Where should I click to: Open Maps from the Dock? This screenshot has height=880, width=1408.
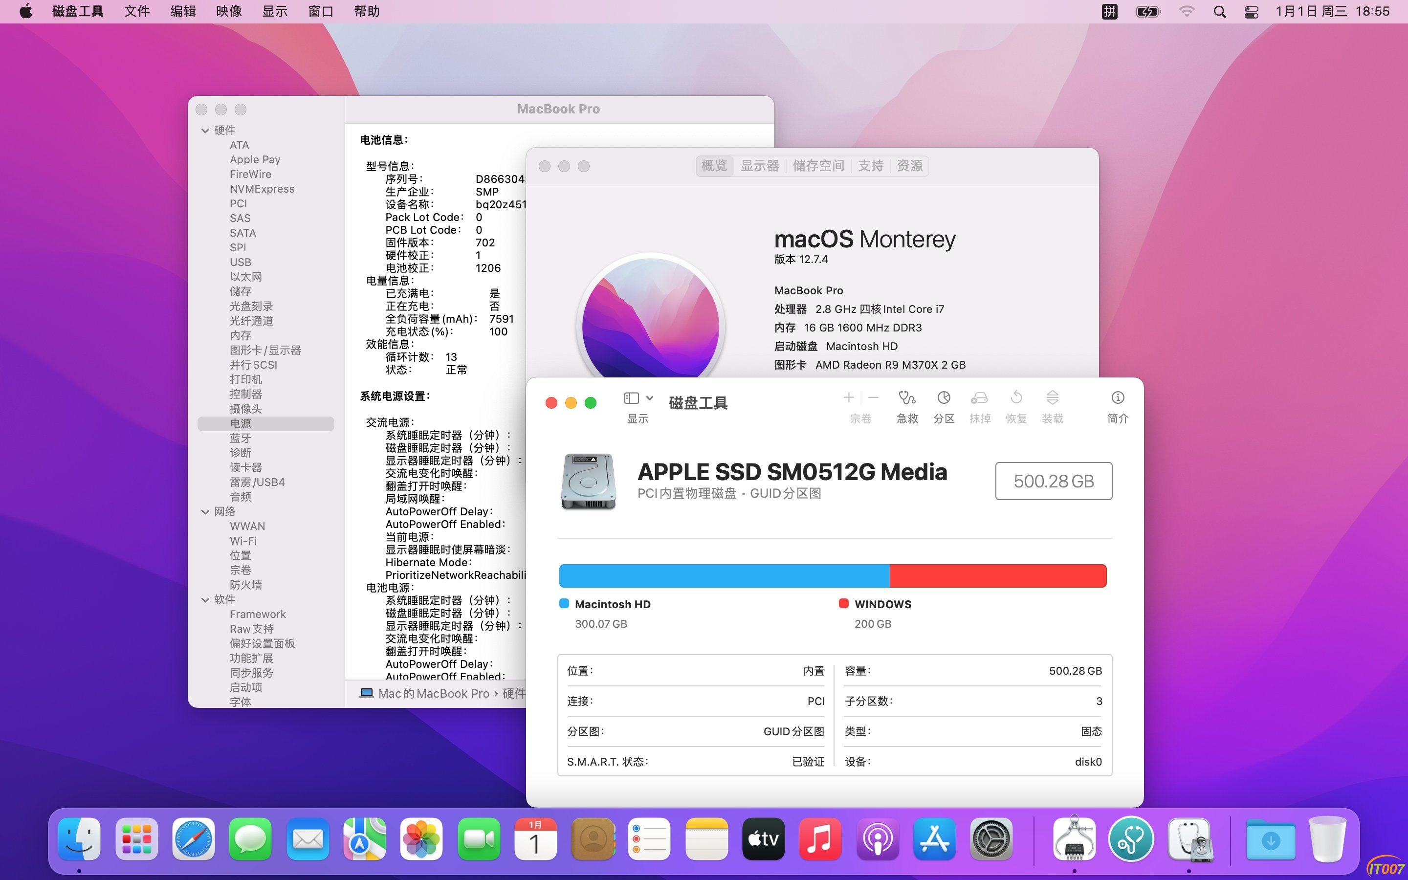(x=365, y=838)
